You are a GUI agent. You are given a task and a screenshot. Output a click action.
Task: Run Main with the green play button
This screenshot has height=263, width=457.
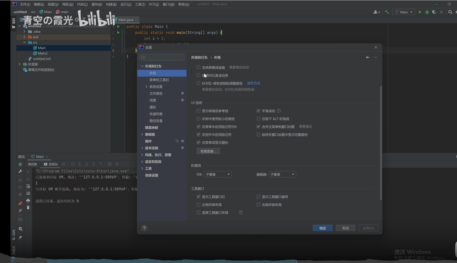(420, 12)
